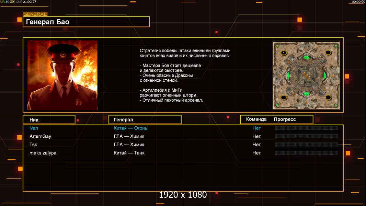Click 'Китай — Танк' faction for maks zalypa
The width and height of the screenshot is (366, 206).
click(x=129, y=153)
